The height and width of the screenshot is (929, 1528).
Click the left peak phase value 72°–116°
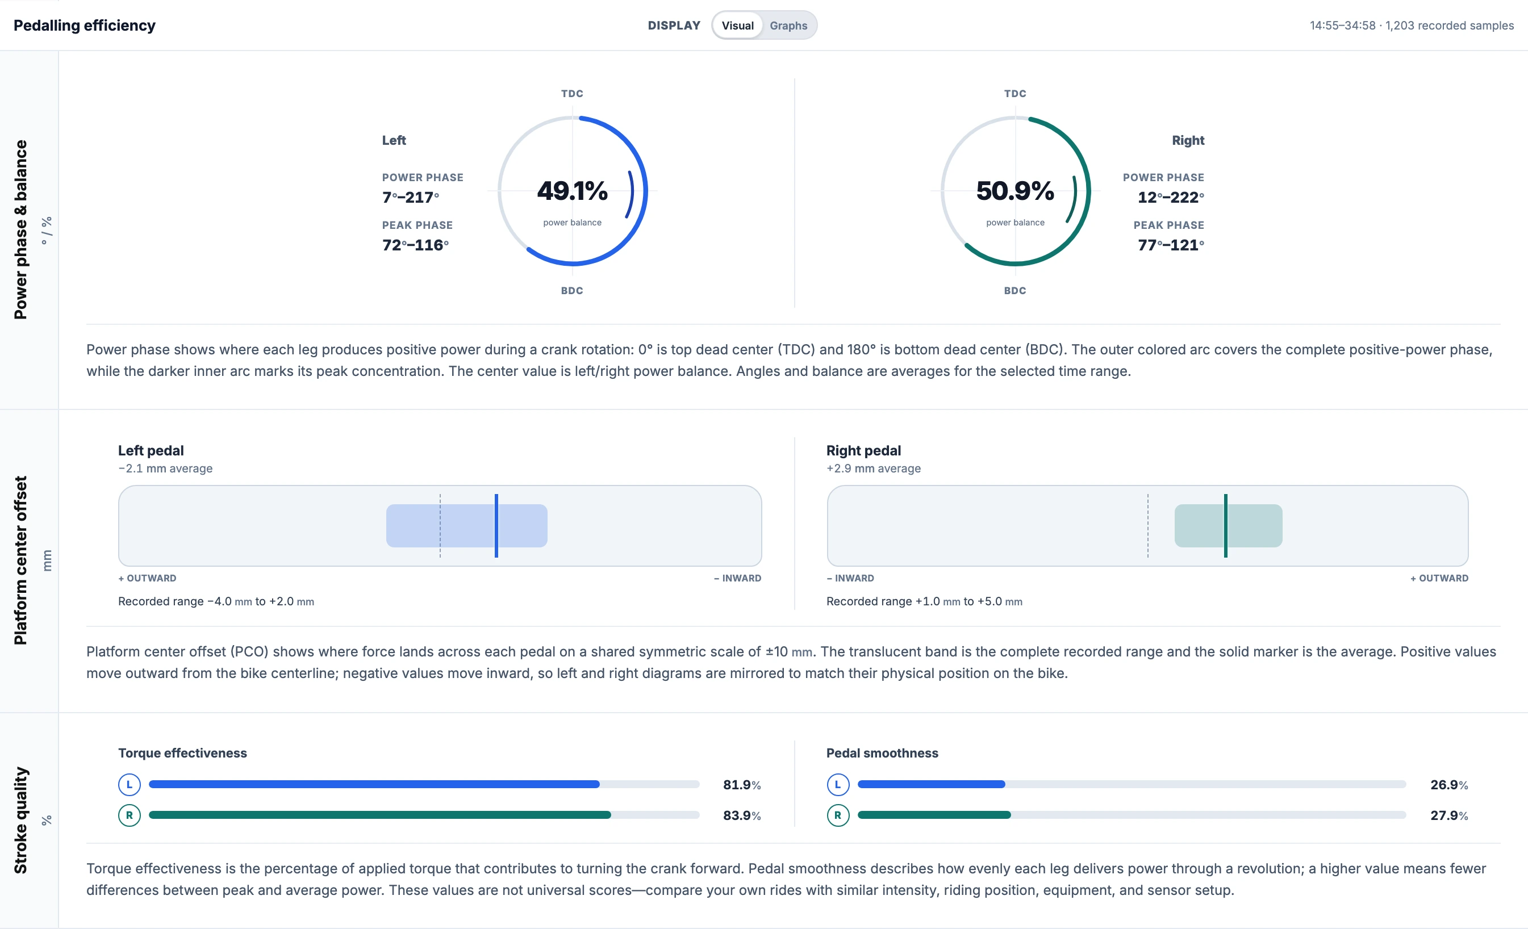415,245
